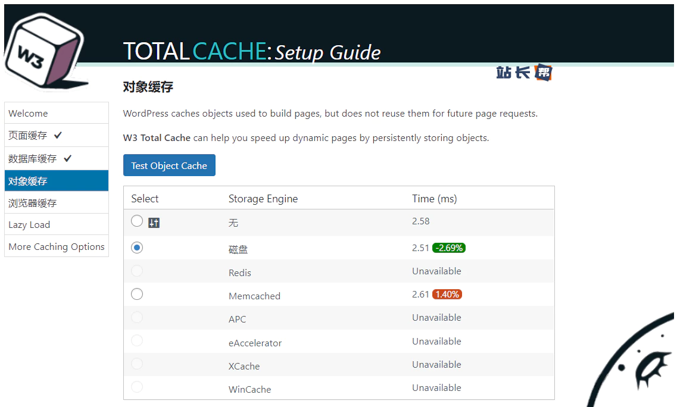Viewport: 677px width, 407px height.
Task: Click the green -2.69% badge
Action: [x=449, y=248]
